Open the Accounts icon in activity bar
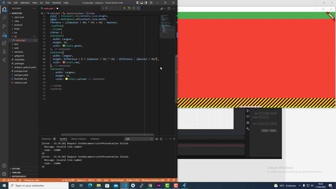336x189 pixels. click(4, 165)
